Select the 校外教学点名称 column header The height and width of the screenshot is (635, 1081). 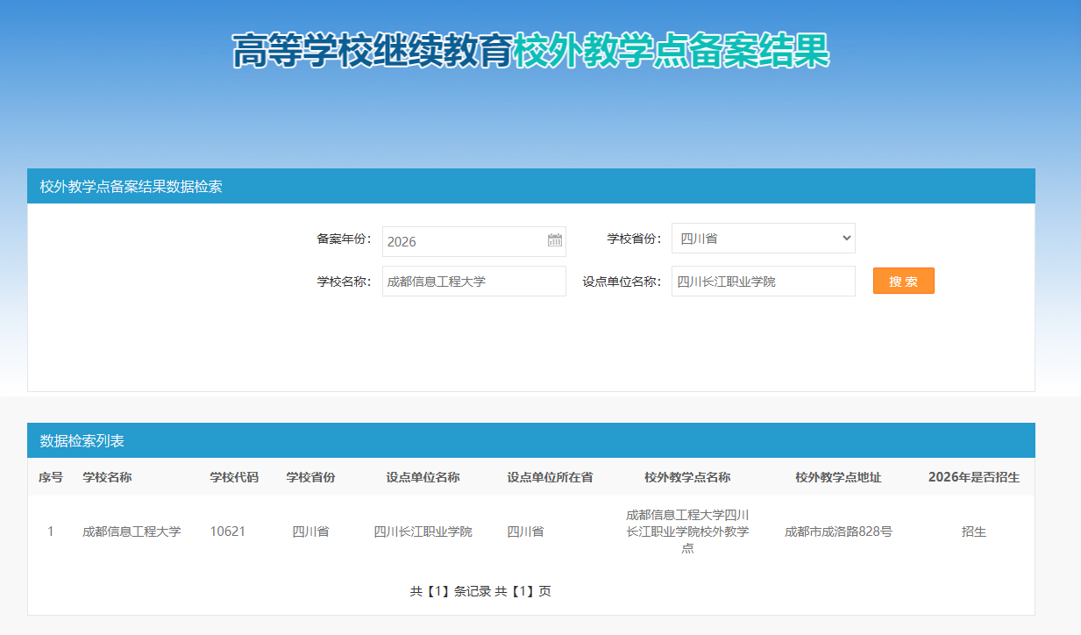click(687, 477)
